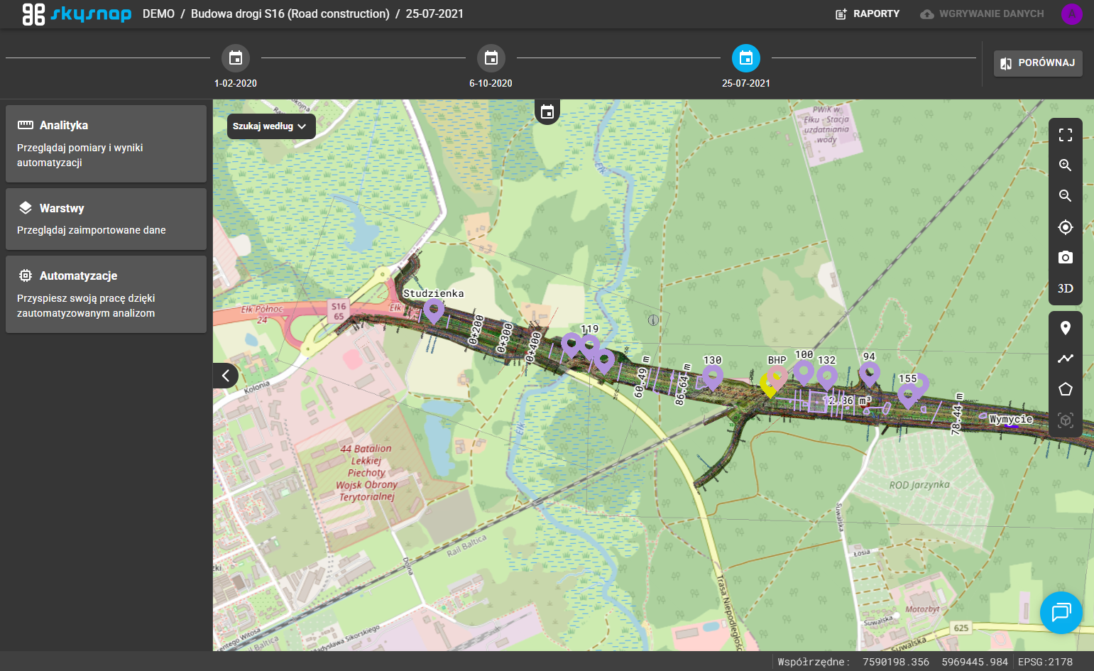Viewport: 1094px width, 671px height.
Task: Click the Wymycie map annotation label
Action: [1011, 420]
